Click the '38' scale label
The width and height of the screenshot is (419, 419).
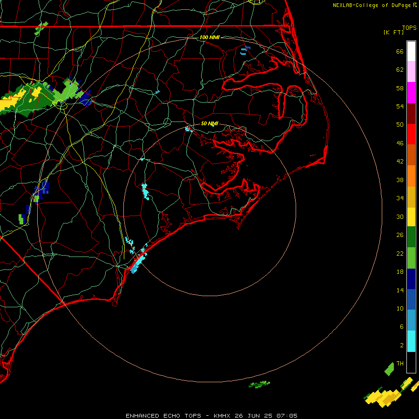coord(400,180)
